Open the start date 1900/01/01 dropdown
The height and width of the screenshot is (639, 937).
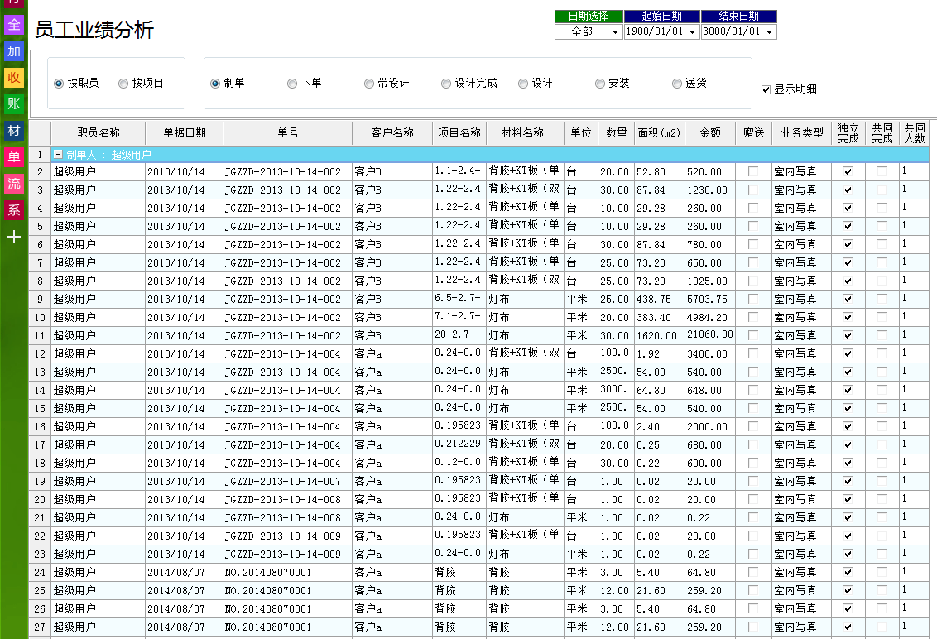coord(691,31)
